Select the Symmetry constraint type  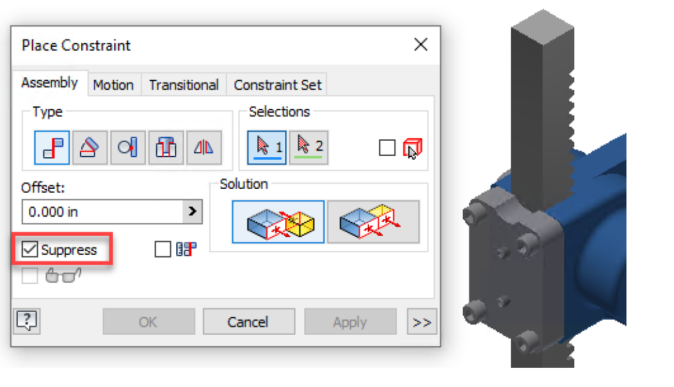tap(204, 148)
